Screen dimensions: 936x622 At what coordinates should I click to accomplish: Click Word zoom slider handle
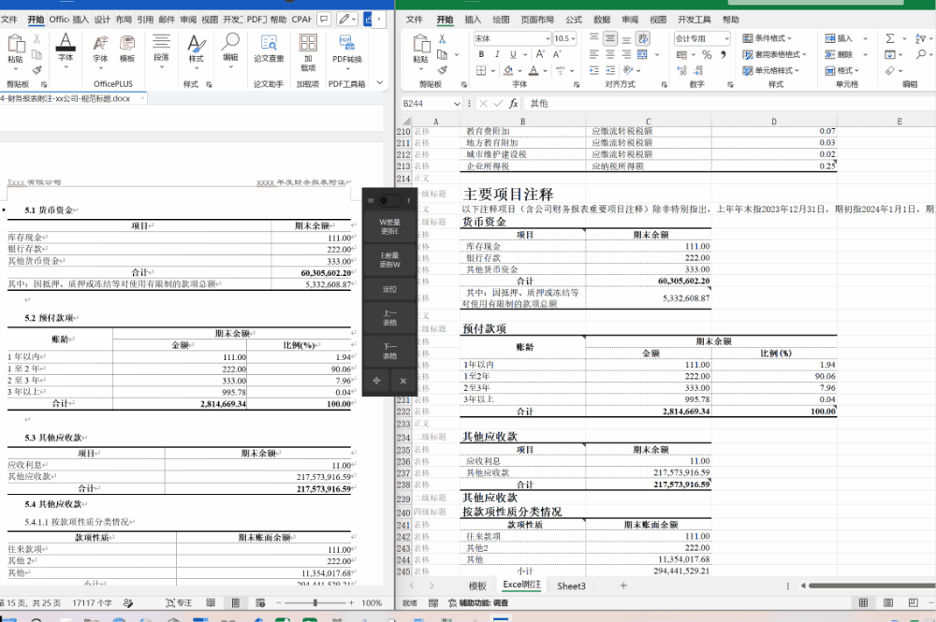click(315, 603)
